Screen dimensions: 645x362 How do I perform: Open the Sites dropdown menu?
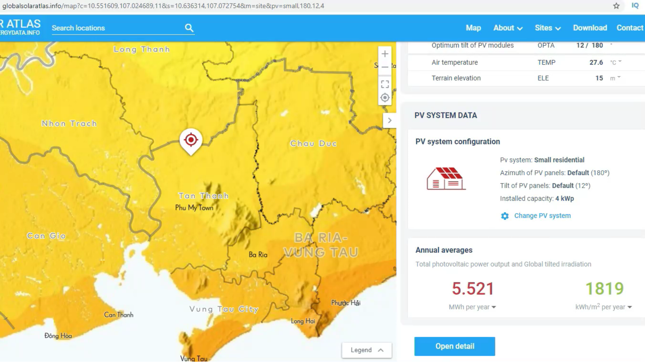click(x=548, y=28)
